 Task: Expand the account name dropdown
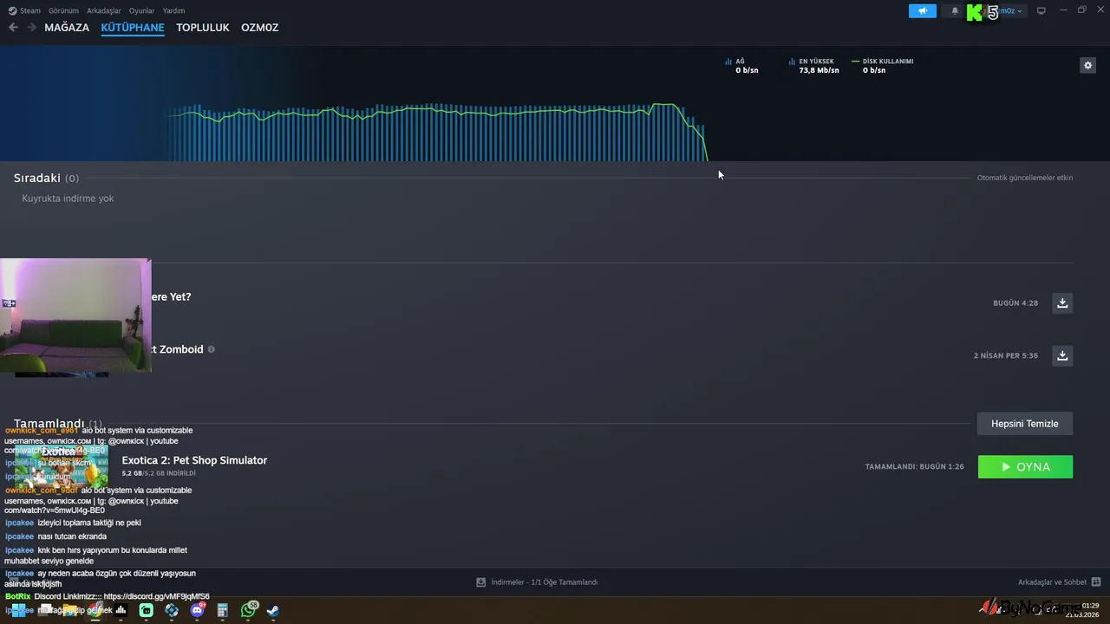tap(1009, 11)
